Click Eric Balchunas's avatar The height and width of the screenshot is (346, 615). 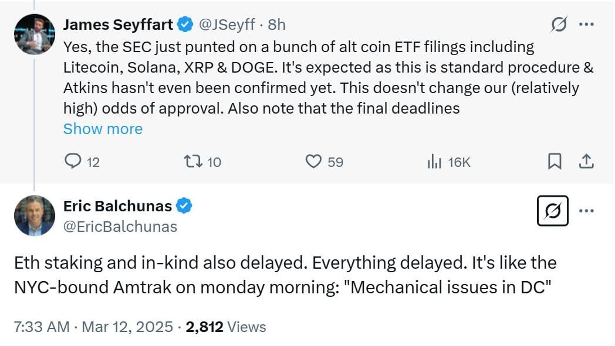34,215
